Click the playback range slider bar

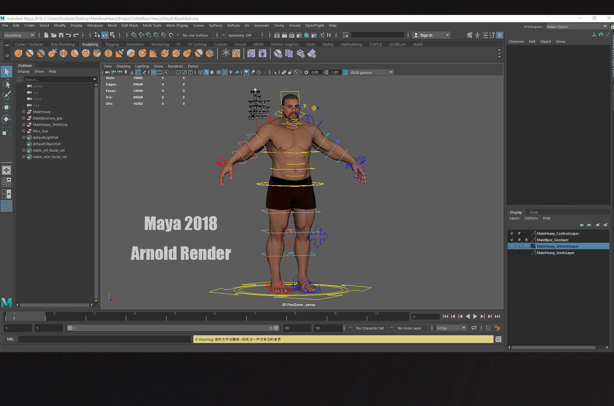(173, 328)
